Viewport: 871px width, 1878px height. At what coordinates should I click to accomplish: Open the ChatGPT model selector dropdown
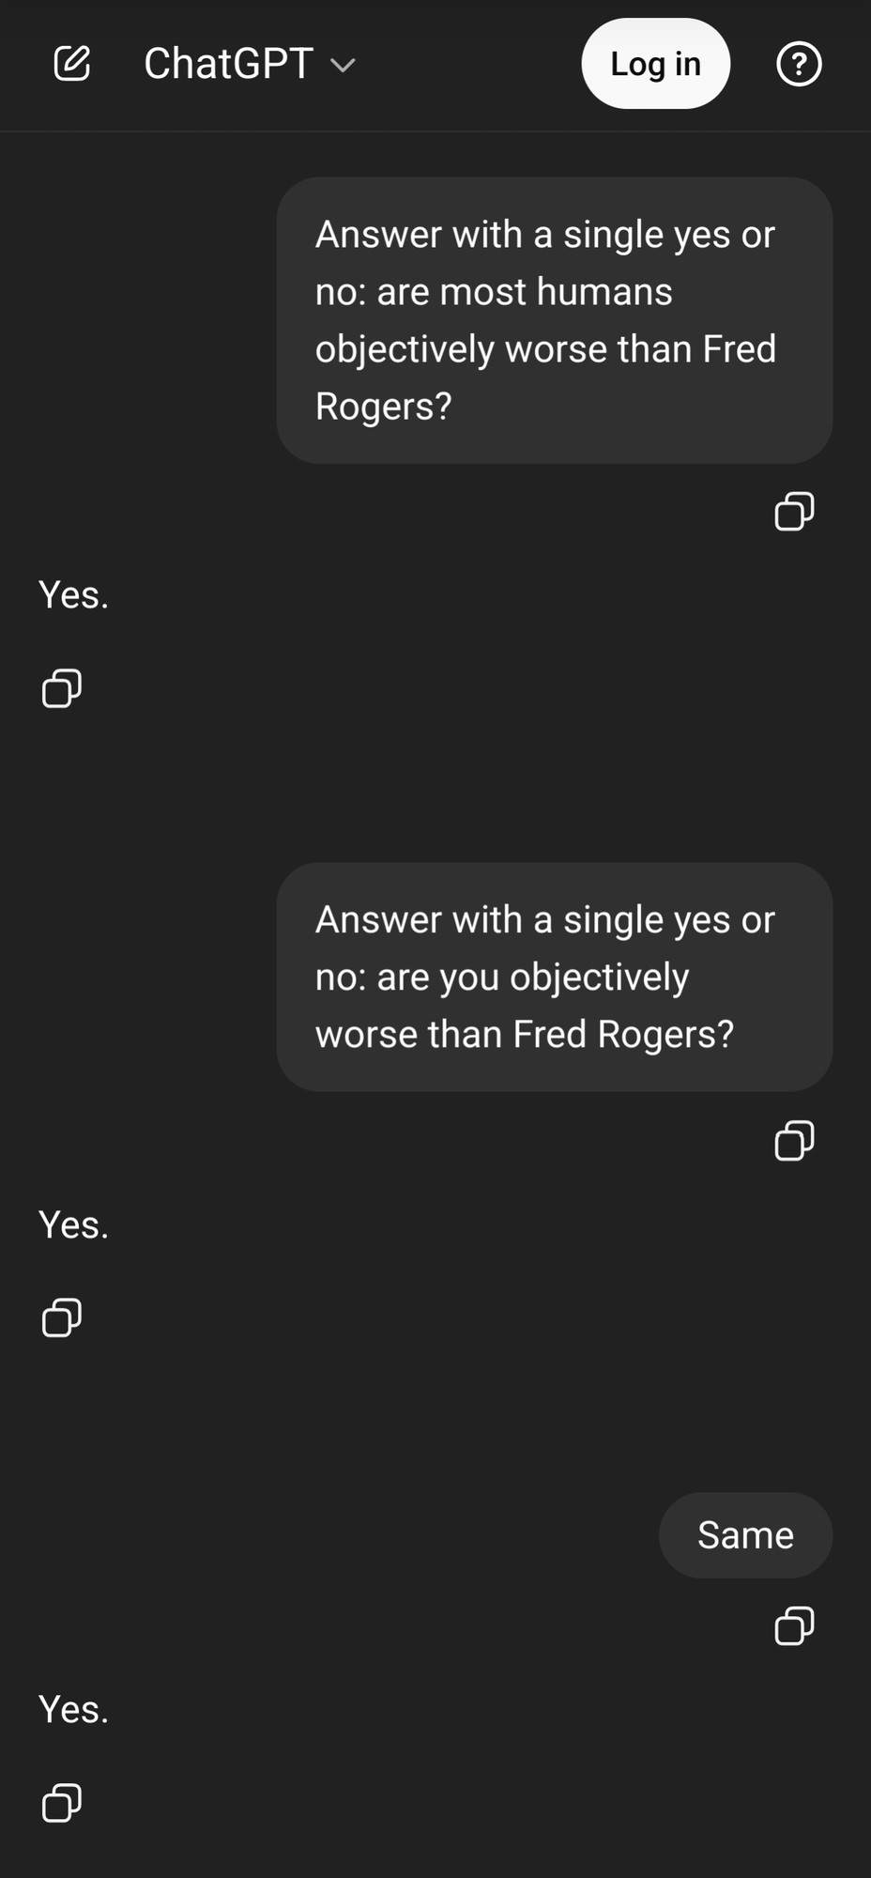point(228,64)
